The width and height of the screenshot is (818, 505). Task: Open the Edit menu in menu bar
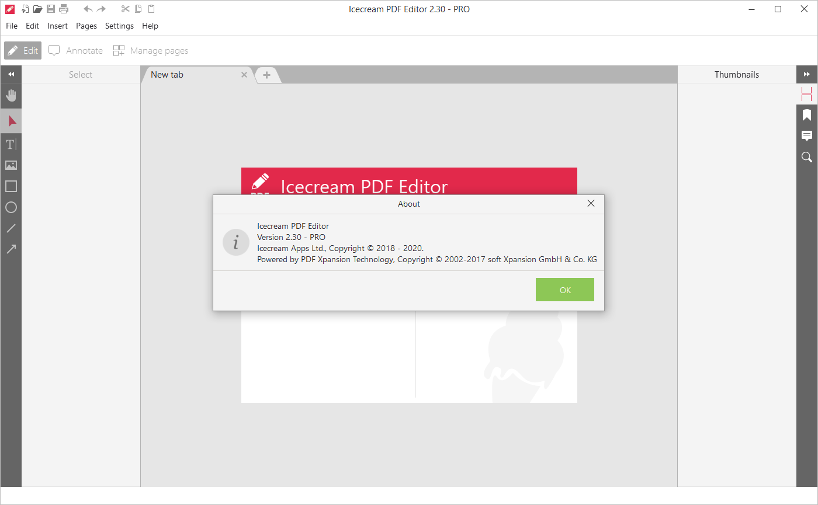point(32,26)
